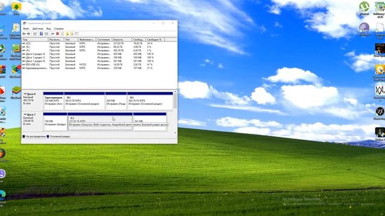Open the uTorrent desktop icon
This screenshot has width=385, height=216.
(364, 7)
